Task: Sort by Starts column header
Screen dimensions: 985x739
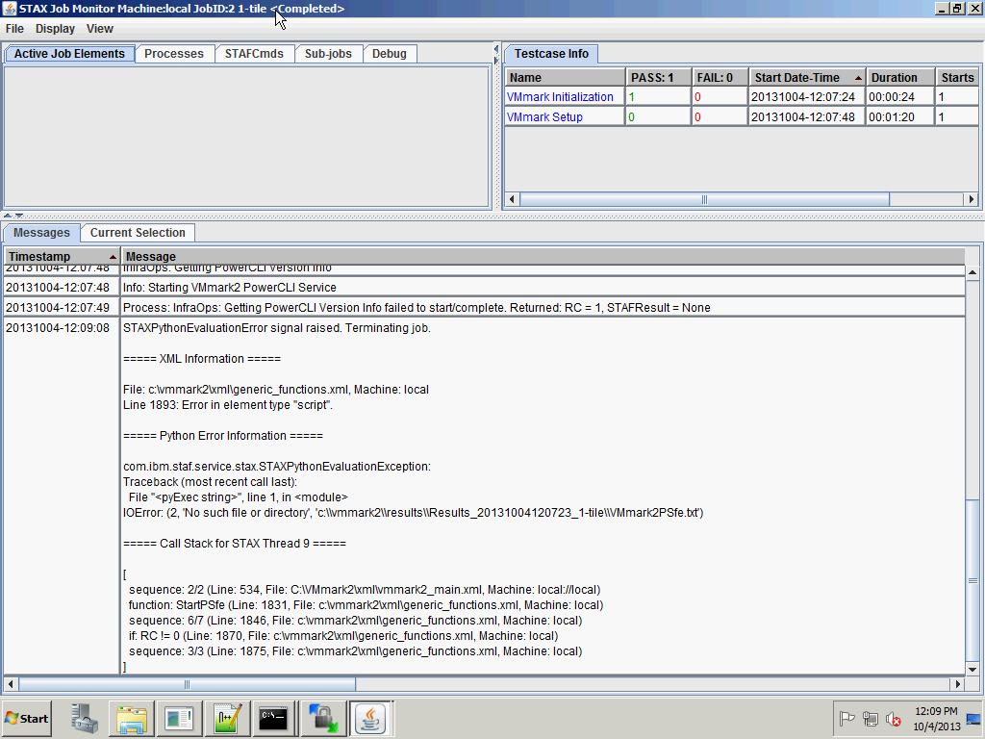Action: coord(957,77)
